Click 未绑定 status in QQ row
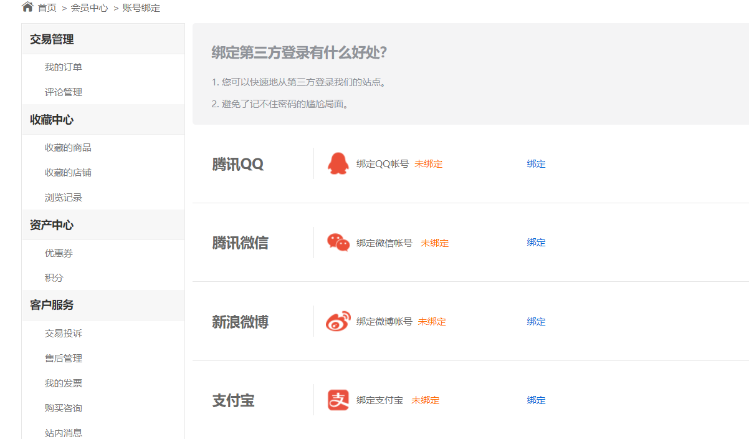 pyautogui.click(x=429, y=164)
